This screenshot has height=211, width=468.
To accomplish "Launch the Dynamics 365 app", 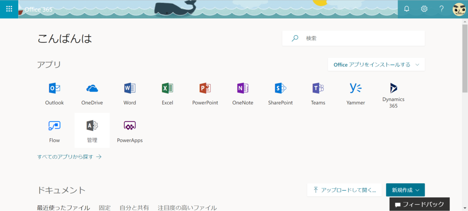I will pyautogui.click(x=394, y=95).
